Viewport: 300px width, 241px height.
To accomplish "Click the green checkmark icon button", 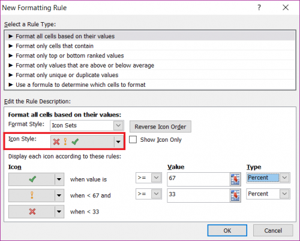I will click(x=32, y=179).
